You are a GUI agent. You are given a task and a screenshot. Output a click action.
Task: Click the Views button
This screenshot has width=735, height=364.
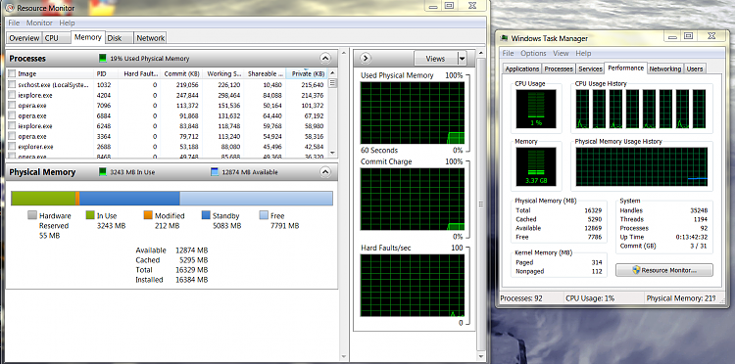pyautogui.click(x=435, y=59)
